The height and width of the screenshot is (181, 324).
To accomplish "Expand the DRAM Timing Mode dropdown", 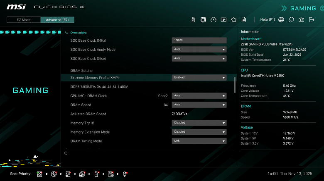I will click(199, 141).
